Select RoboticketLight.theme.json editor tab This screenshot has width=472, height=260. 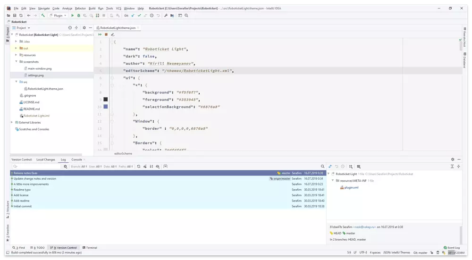coord(118,28)
